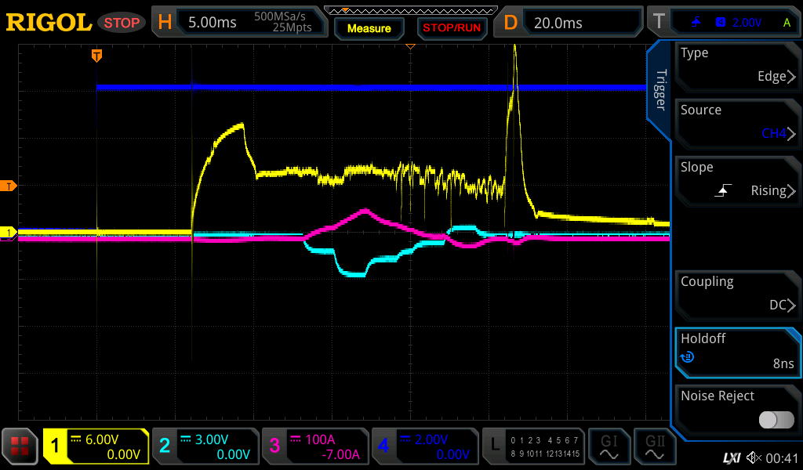
Task: Click the muted speaker sound icon
Action: click(x=754, y=457)
